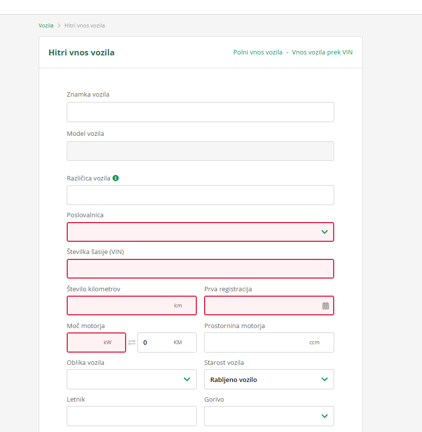Click the info icon beside Različica vozila
This screenshot has height=432, width=422.
click(116, 178)
